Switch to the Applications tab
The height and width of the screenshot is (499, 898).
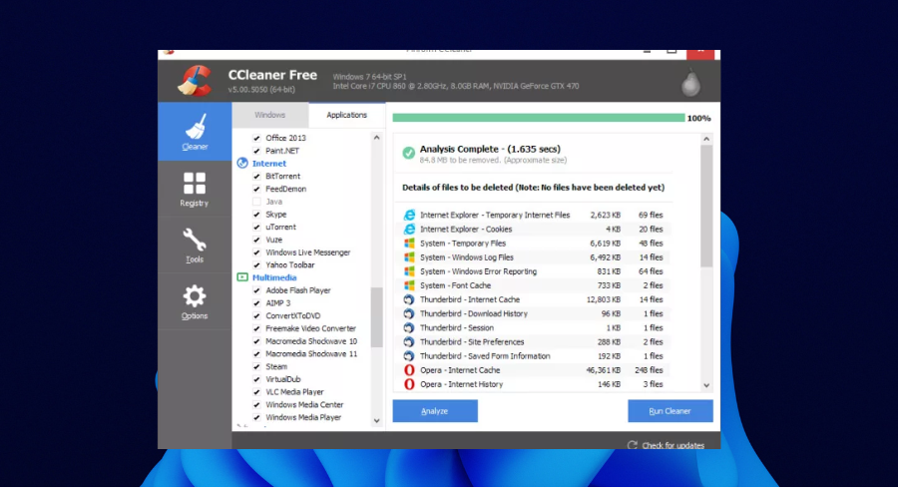[x=346, y=115]
